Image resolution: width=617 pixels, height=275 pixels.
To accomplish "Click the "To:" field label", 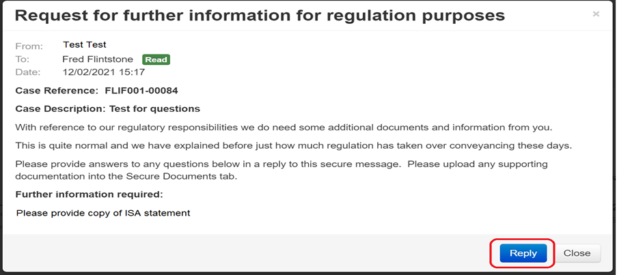I will (x=22, y=59).
